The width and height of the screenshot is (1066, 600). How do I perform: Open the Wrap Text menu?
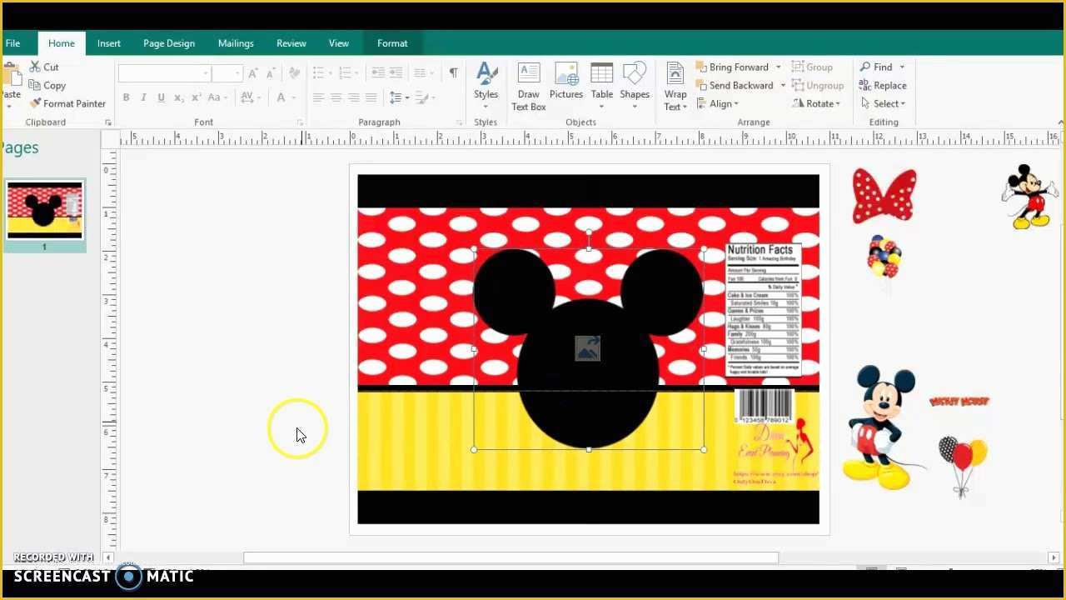click(675, 86)
